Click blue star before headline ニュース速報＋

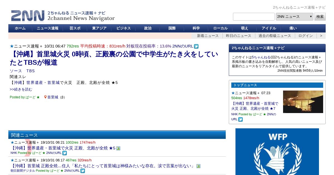point(12,46)
